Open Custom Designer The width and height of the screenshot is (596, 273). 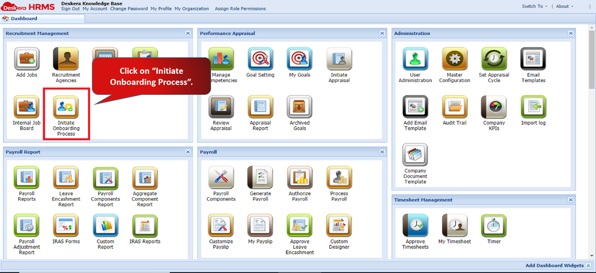pos(339,226)
